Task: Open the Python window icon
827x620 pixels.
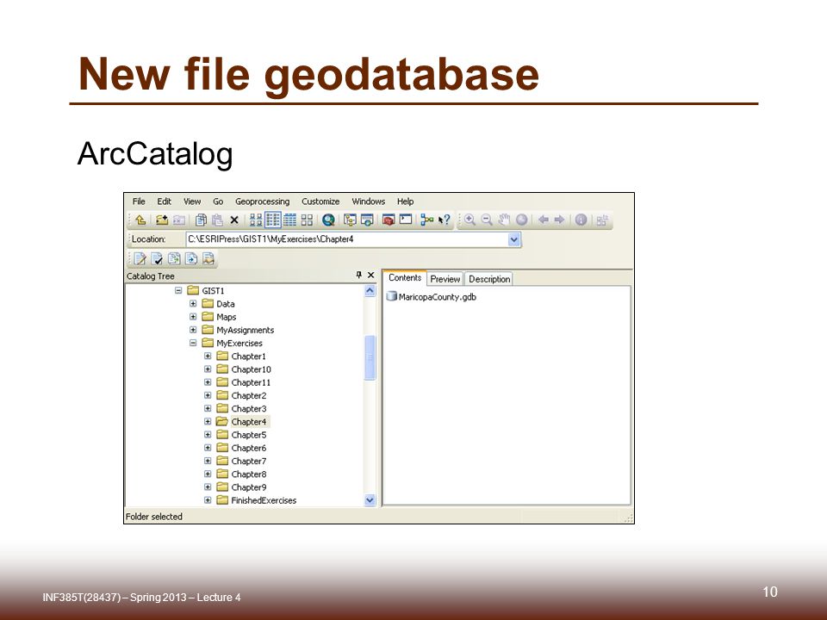Action: pyautogui.click(x=406, y=220)
